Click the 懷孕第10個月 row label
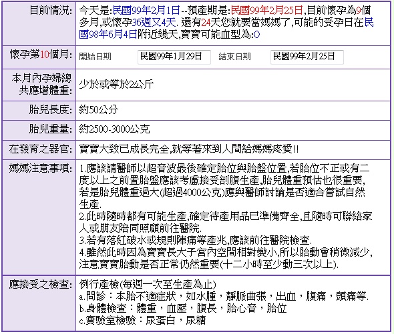The width and height of the screenshot is (394, 334). point(41,54)
